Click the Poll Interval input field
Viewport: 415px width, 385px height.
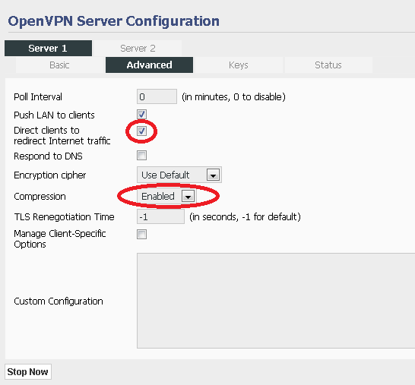pos(157,96)
